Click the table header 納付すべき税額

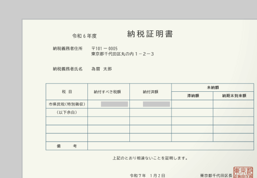[107, 92]
